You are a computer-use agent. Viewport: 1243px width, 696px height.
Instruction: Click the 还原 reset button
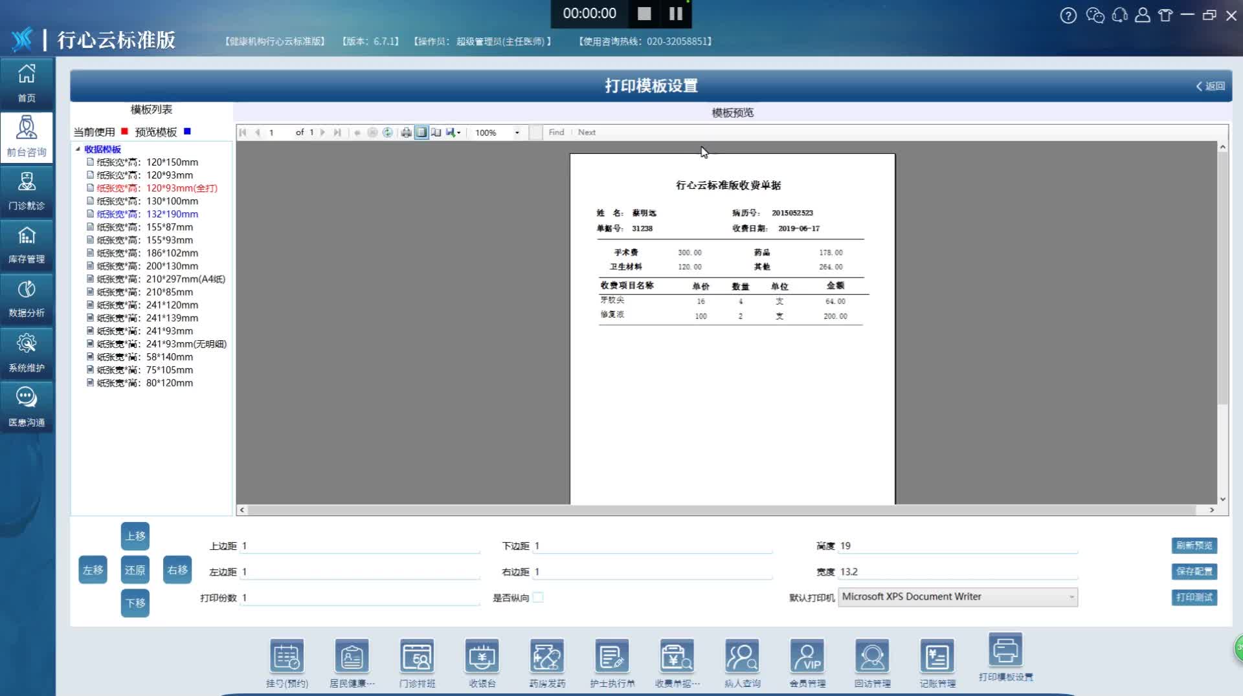[135, 570]
